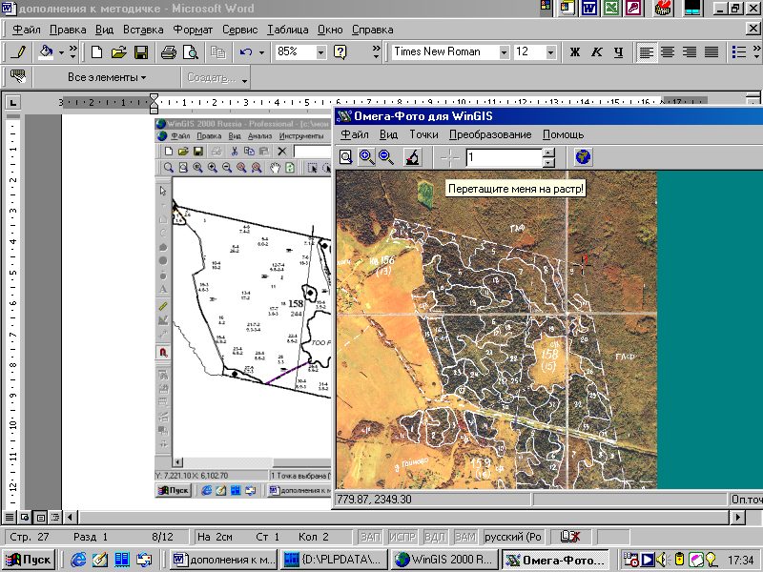
Task: Open a file in Word toolbar
Action: 118,52
